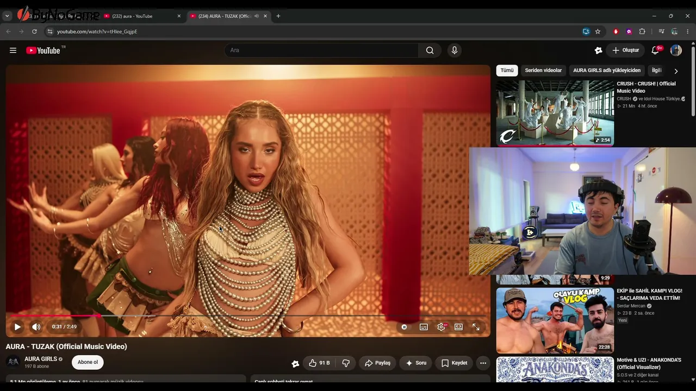Image resolution: width=696 pixels, height=391 pixels.
Task: View site information icon in address bar
Action: [x=50, y=31]
